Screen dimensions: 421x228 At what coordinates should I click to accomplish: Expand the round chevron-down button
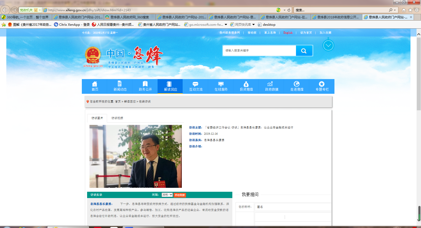coord(328,46)
